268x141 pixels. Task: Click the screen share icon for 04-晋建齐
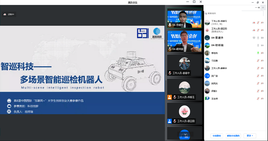(254, 38)
